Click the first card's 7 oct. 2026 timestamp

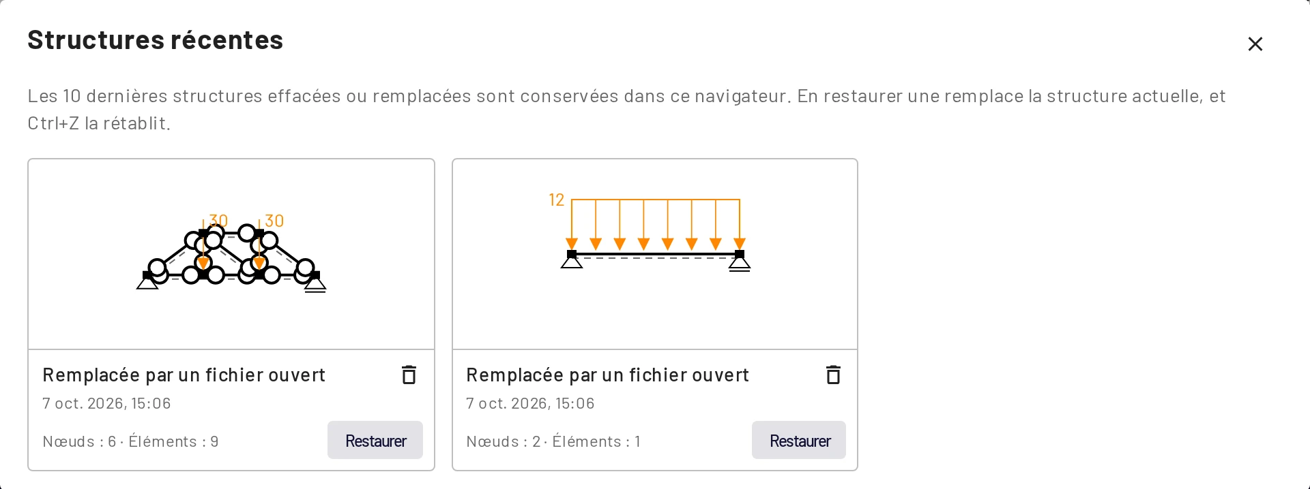point(106,403)
